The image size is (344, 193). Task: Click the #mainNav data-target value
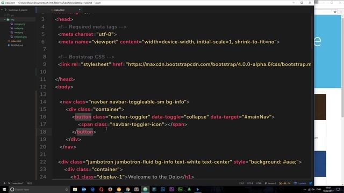pyautogui.click(x=257, y=117)
